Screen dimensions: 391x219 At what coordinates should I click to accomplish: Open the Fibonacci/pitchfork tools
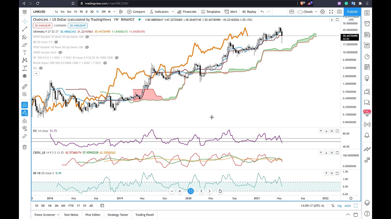point(25,37)
